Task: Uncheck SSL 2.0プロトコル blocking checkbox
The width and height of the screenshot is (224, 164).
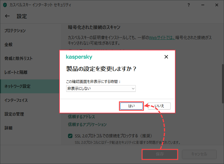Action: pyautogui.click(x=70, y=136)
